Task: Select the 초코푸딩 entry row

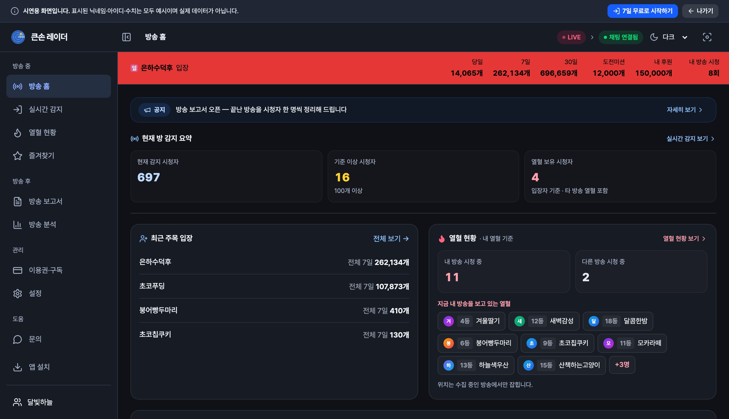Action: pos(274,286)
